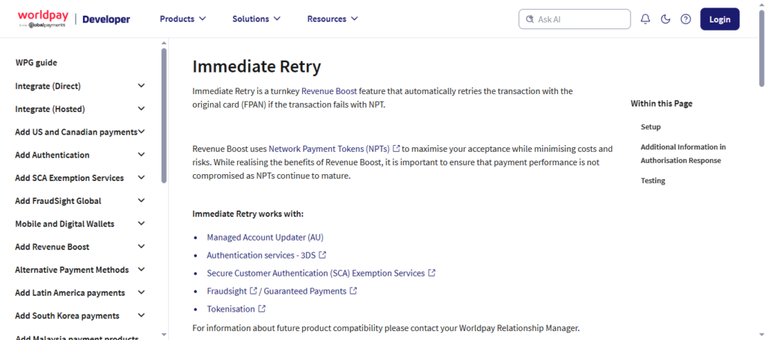Jump to Setup section

pos(651,127)
